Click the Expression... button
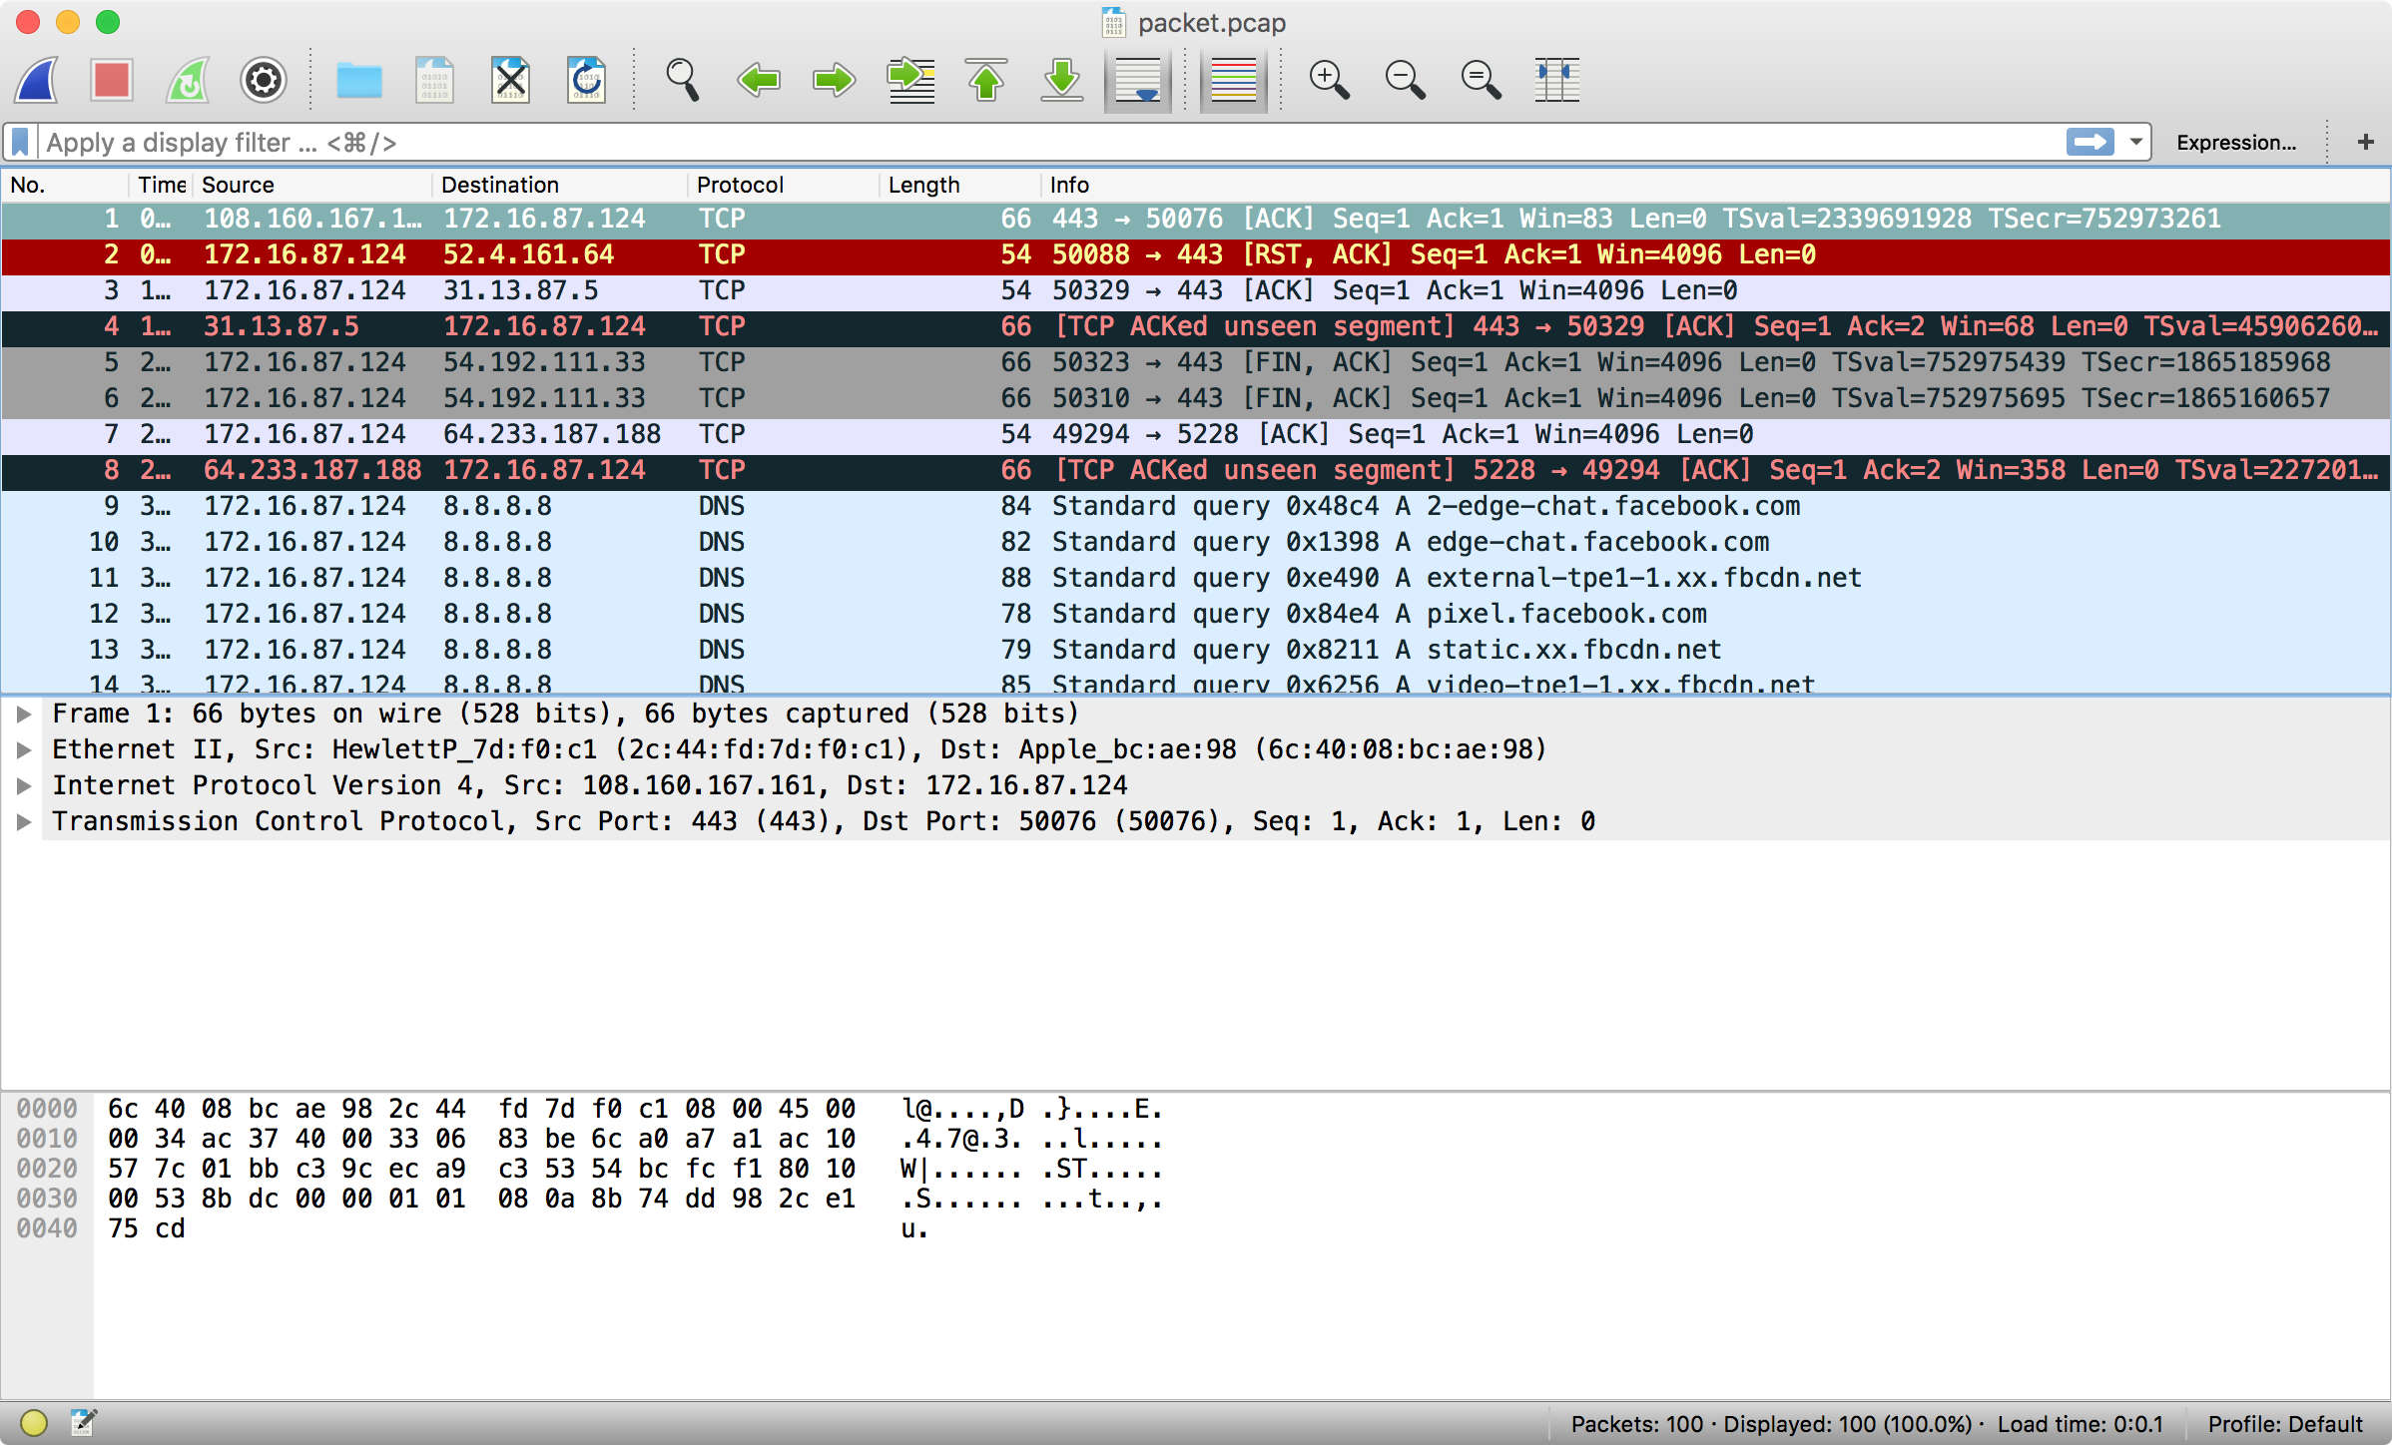 click(2235, 142)
